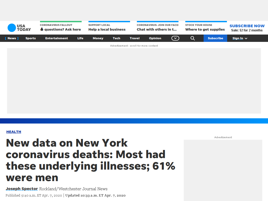Select the Life menu item
Screen dimensions: 268x201
[80, 38]
